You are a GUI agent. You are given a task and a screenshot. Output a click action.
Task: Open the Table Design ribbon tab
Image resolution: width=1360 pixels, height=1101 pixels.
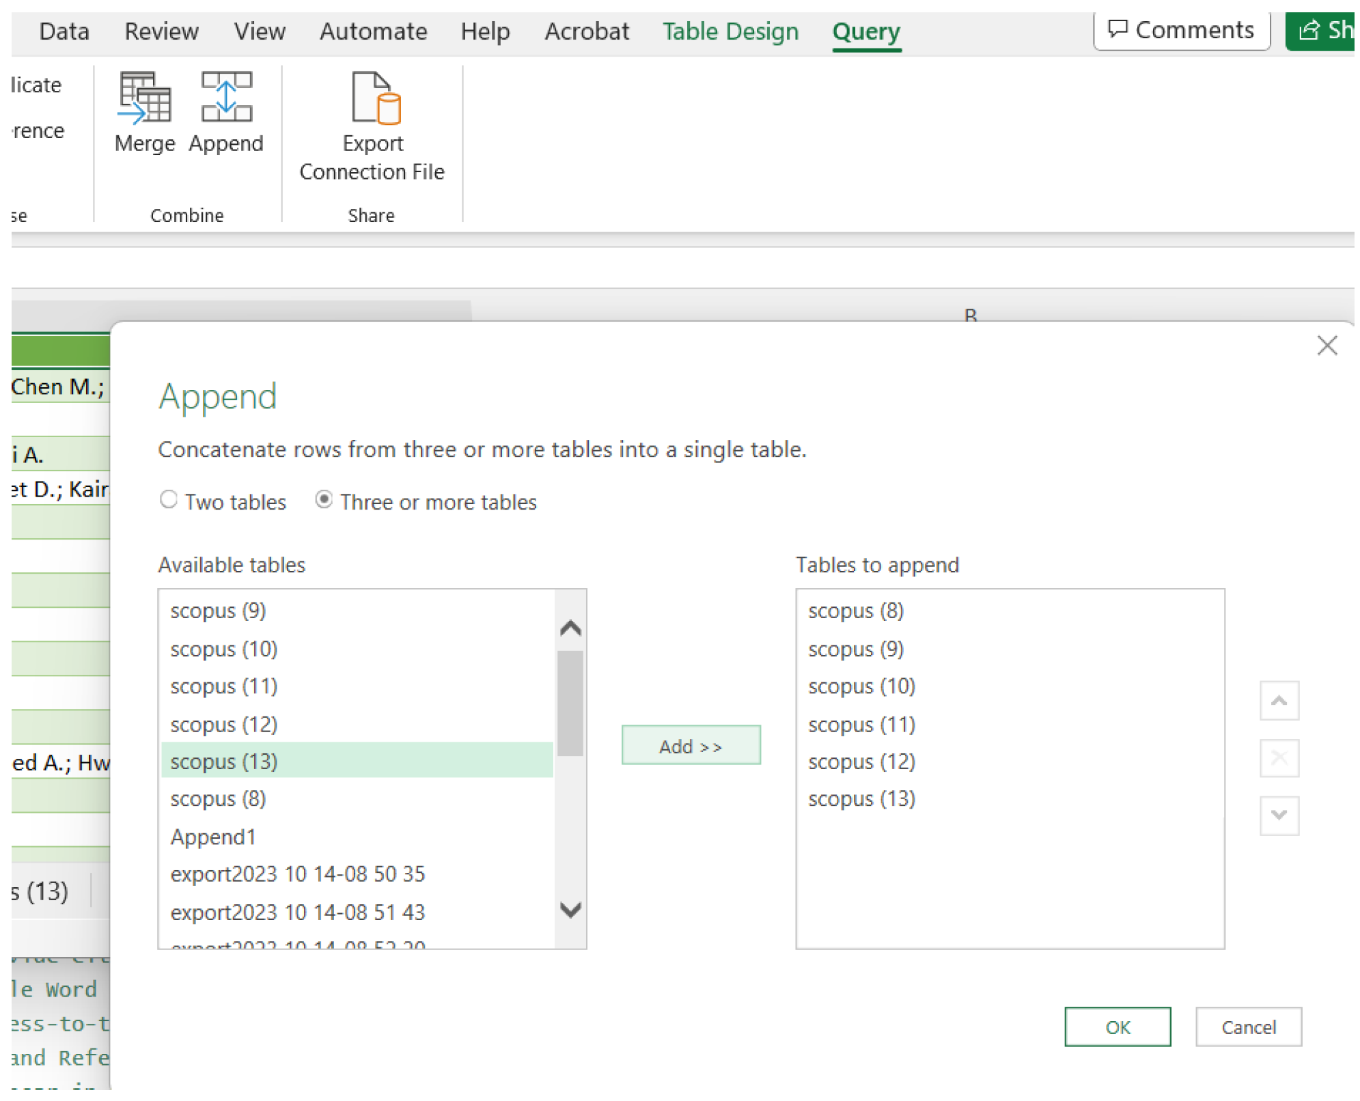tap(730, 31)
